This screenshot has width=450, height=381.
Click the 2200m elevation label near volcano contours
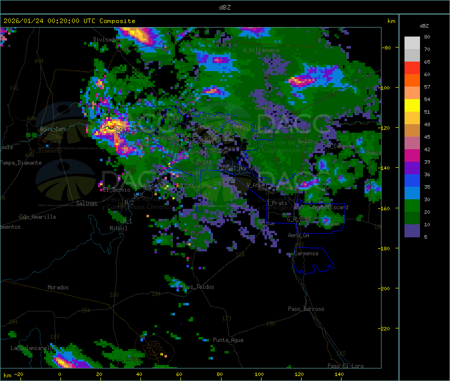[133, 359]
